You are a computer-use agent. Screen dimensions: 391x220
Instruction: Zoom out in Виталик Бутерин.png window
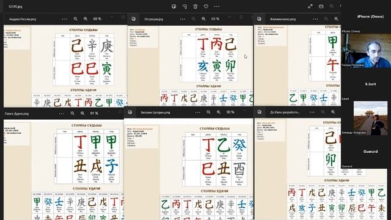208,112
